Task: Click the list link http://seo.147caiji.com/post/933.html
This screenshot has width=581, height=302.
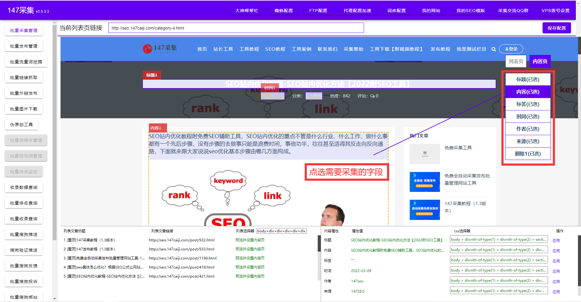Action: point(182,249)
